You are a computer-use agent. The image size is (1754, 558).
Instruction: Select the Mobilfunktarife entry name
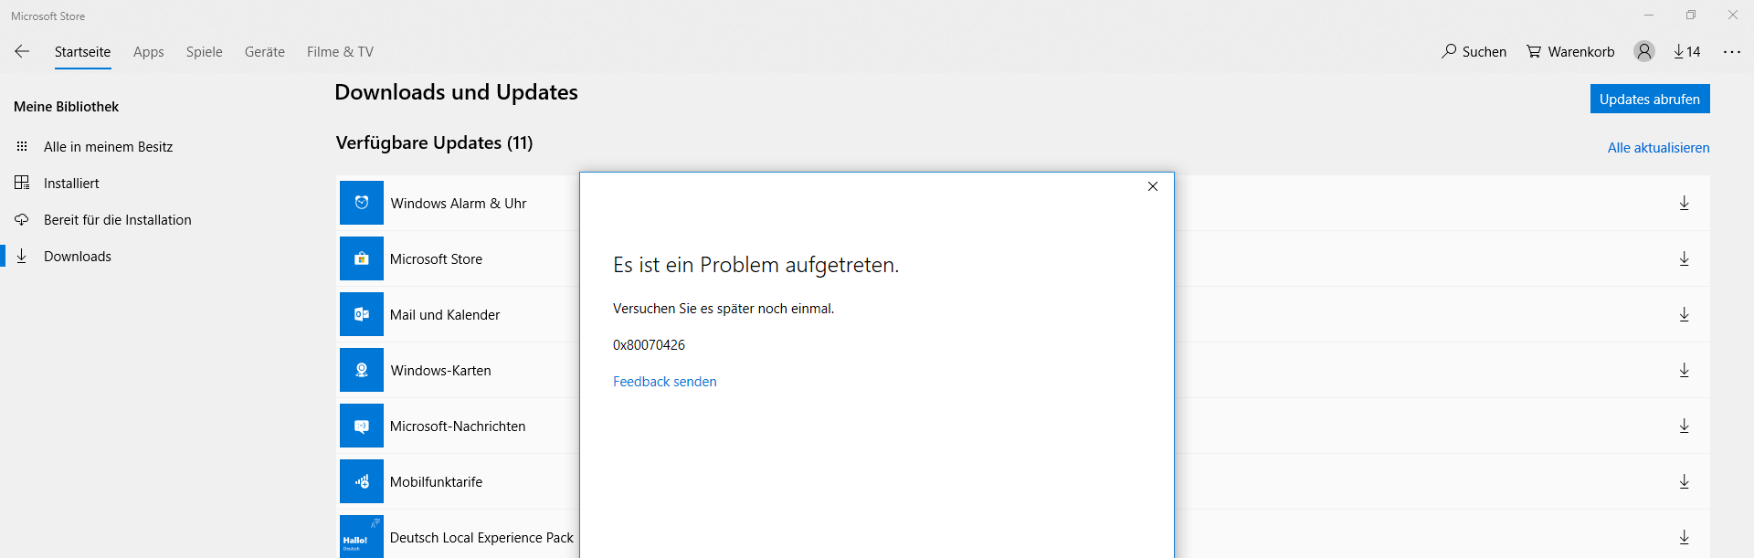coord(436,482)
